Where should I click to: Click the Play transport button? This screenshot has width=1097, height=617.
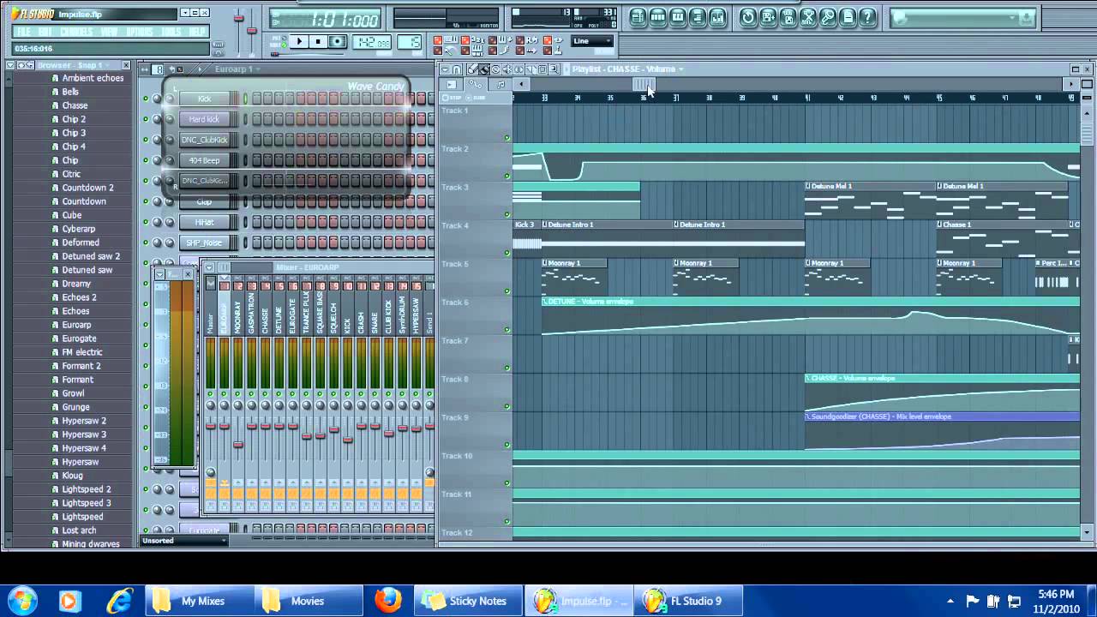(x=299, y=41)
